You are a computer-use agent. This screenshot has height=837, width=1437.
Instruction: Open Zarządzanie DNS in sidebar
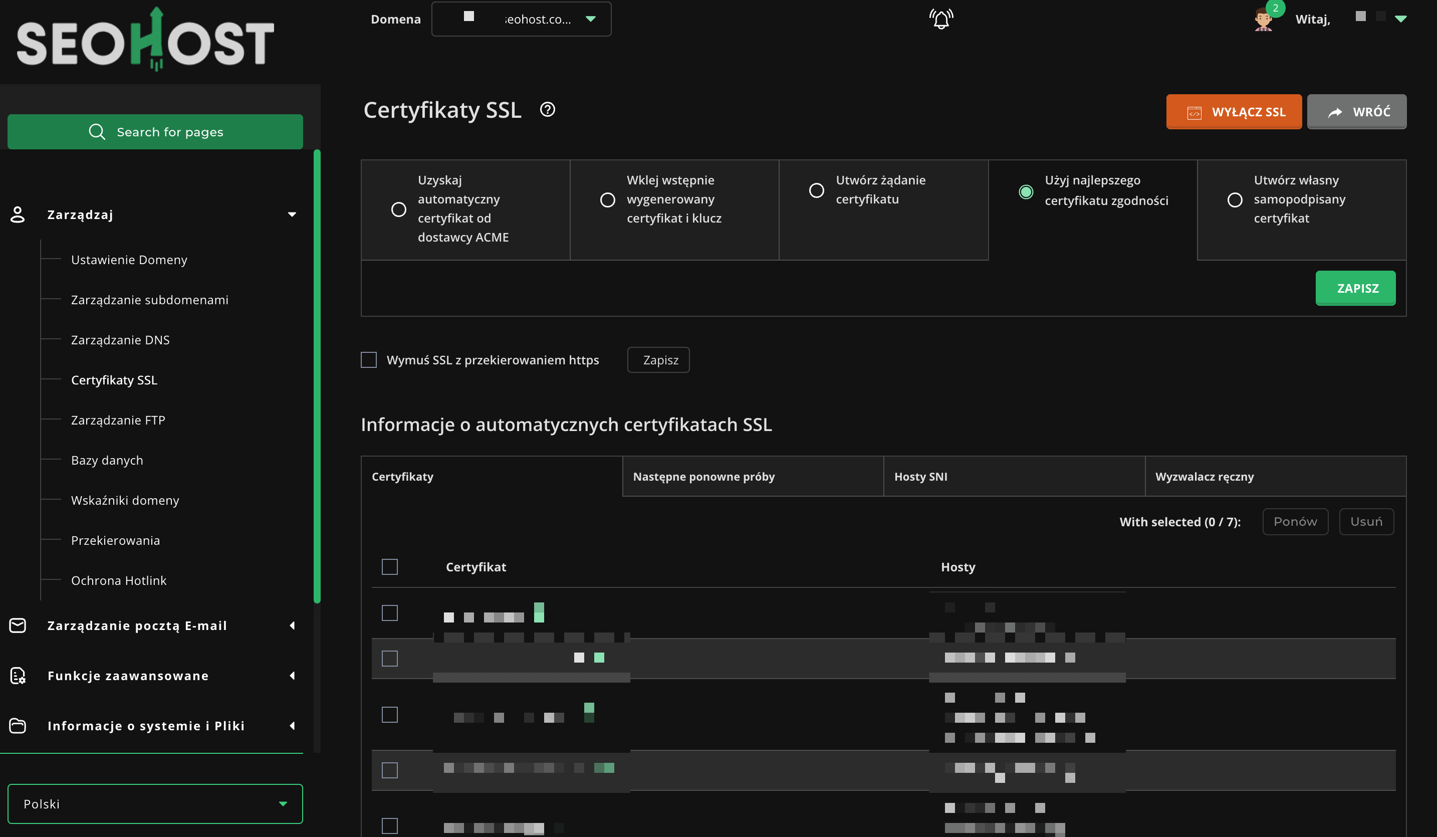pyautogui.click(x=120, y=340)
